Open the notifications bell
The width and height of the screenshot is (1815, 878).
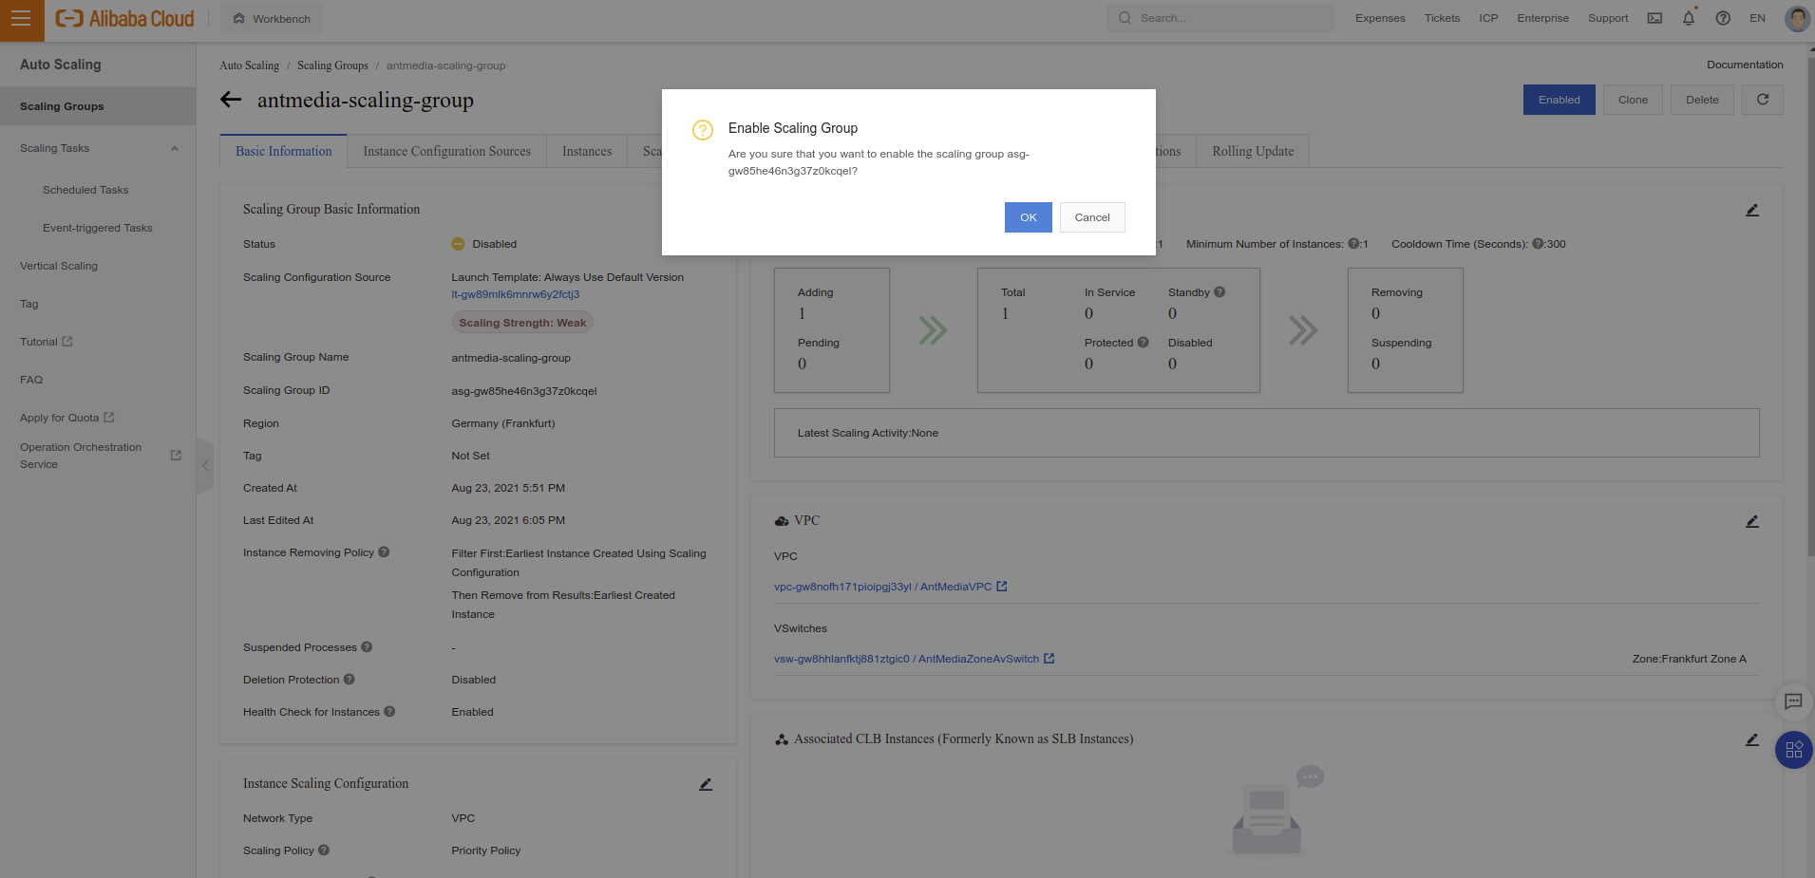click(x=1689, y=18)
